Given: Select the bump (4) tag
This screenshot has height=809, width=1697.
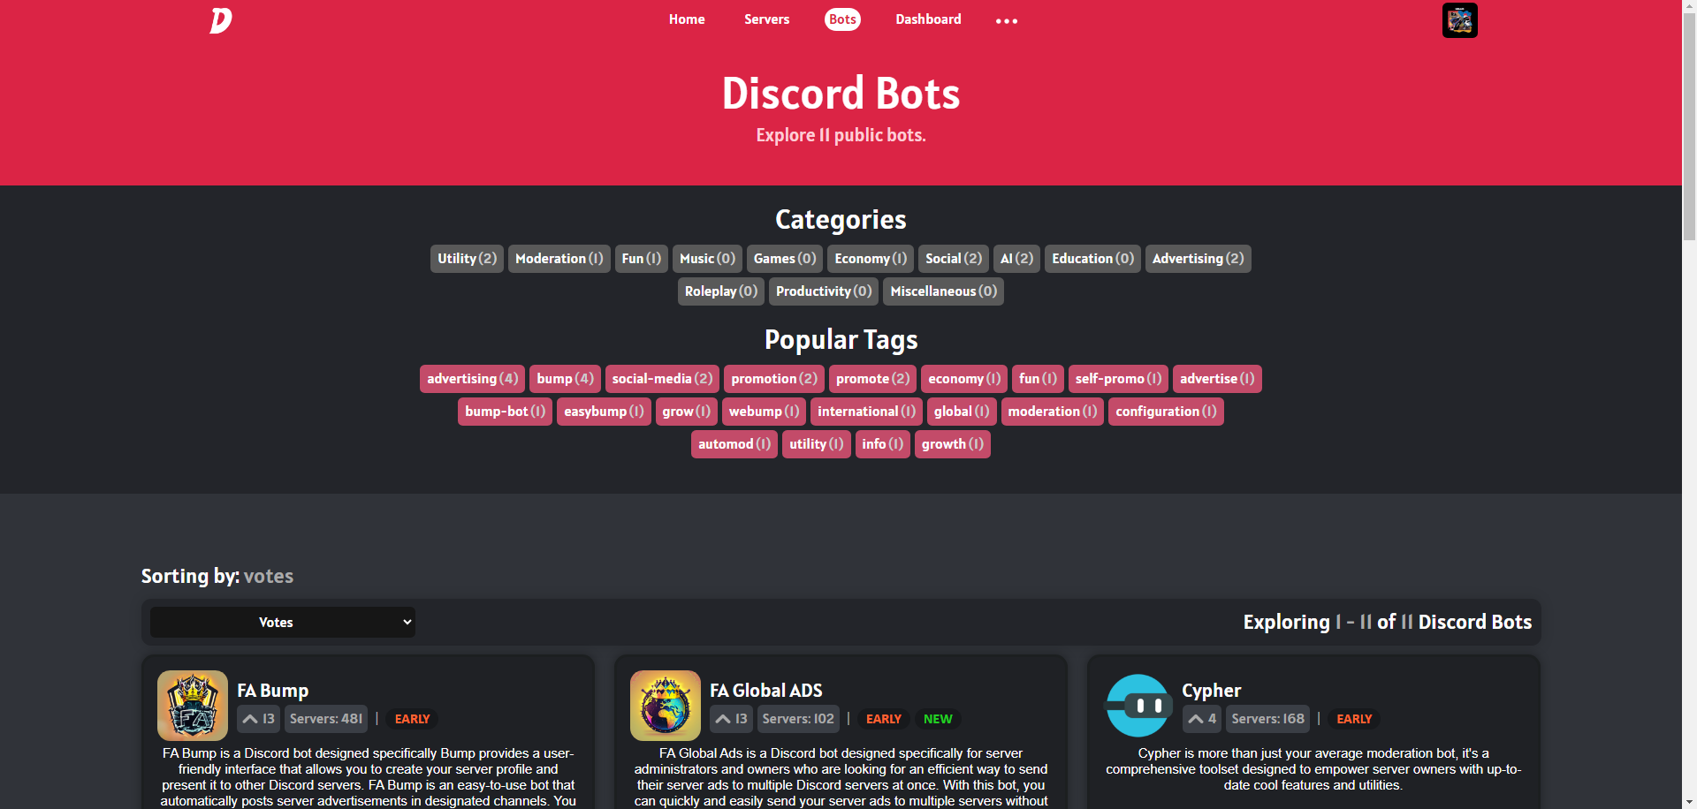Looking at the screenshot, I should coord(565,379).
